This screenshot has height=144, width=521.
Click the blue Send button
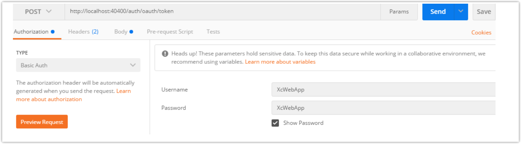point(438,11)
